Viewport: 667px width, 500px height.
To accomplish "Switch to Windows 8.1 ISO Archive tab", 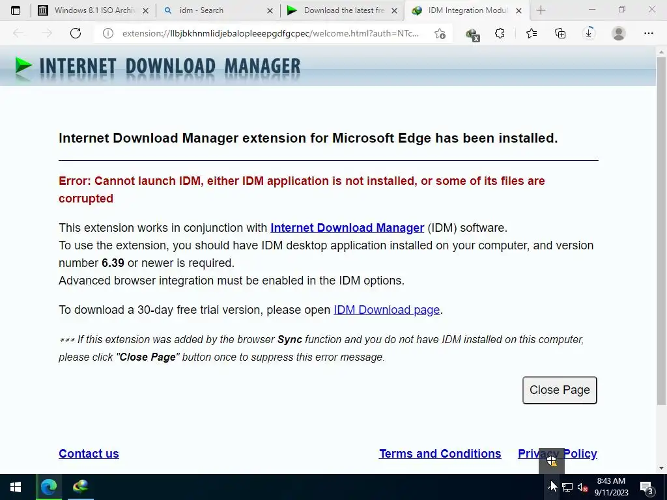I will click(93, 10).
